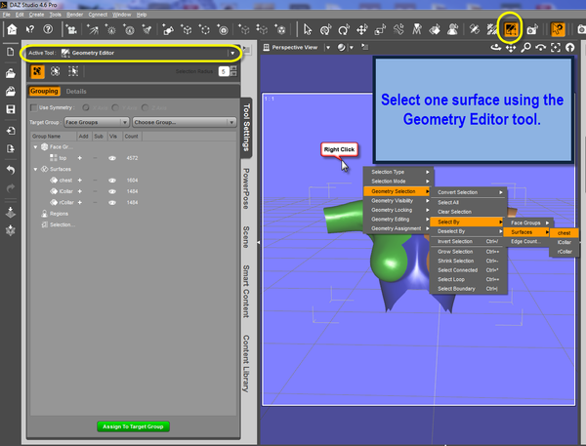Image resolution: width=586 pixels, height=446 pixels.
Task: Expand Selection Type submenu
Action: [398, 172]
